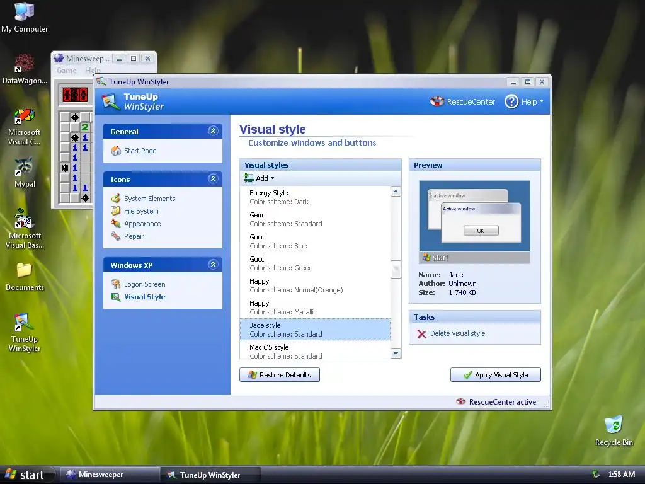645x484 pixels.
Task: Click the taskbar clock
Action: click(x=621, y=474)
